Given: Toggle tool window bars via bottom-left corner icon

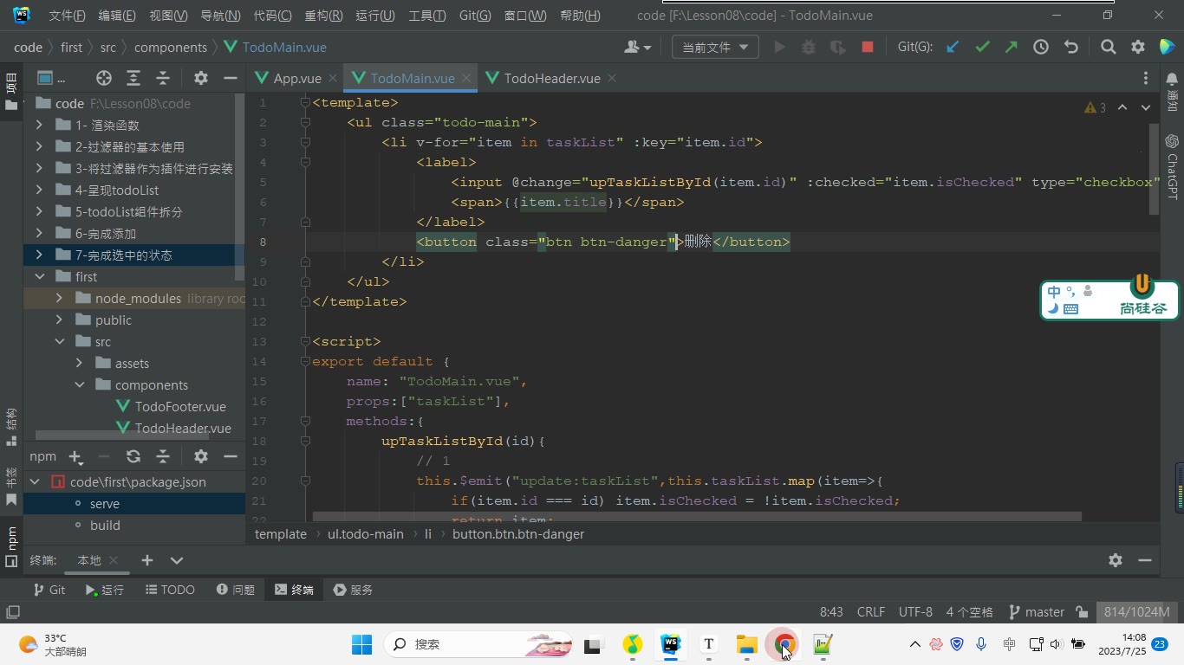Looking at the screenshot, I should [12, 612].
